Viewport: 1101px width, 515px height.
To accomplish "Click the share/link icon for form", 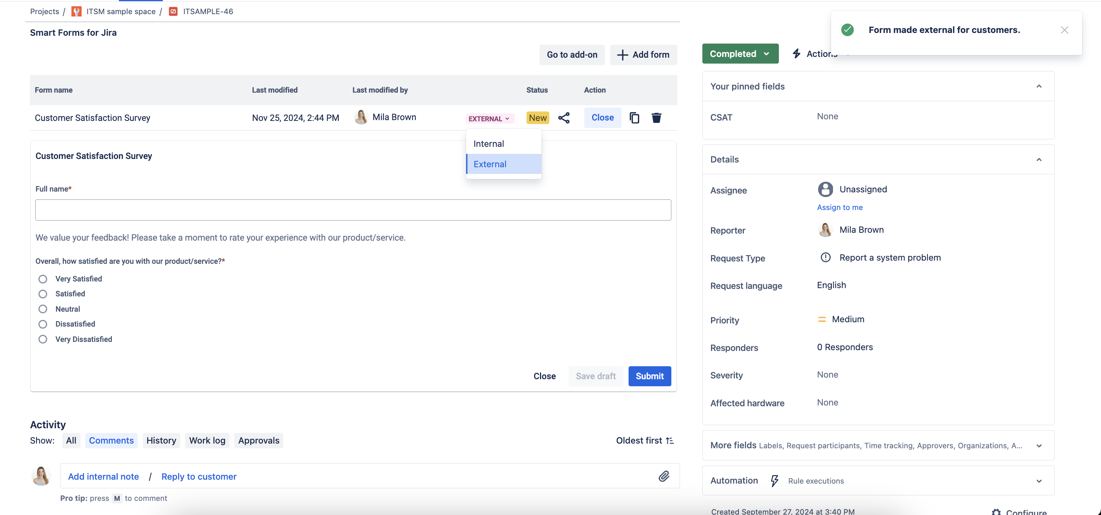I will (565, 117).
